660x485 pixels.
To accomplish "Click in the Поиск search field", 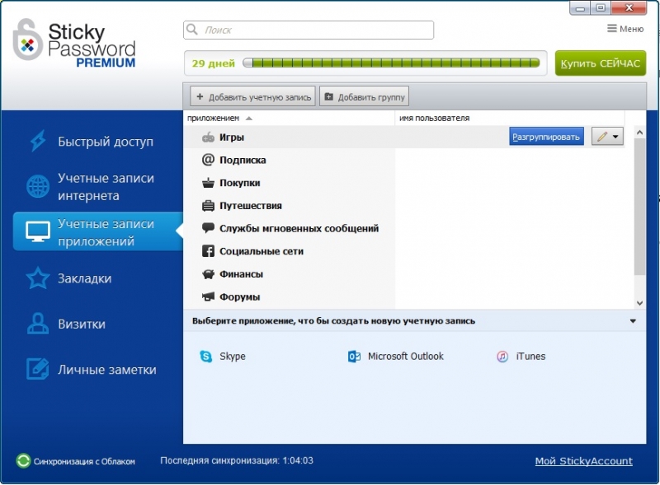I will 309,30.
